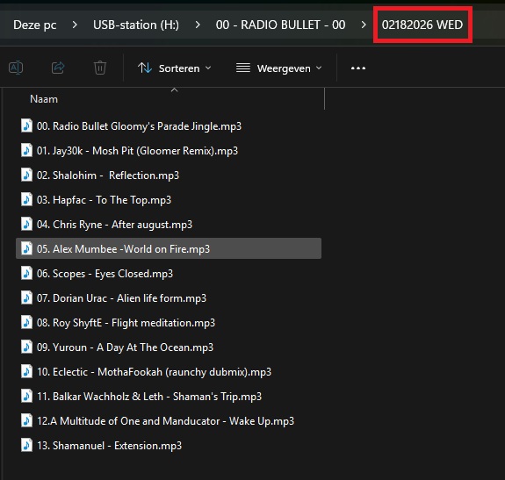Open the three-dots more options menu
This screenshot has width=505, height=480.
(358, 68)
